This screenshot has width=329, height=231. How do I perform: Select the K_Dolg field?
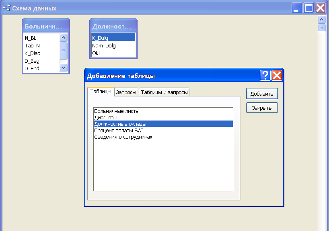113,38
